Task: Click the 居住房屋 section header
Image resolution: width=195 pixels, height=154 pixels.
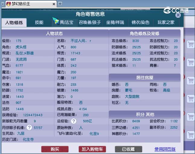Action: click(145, 78)
